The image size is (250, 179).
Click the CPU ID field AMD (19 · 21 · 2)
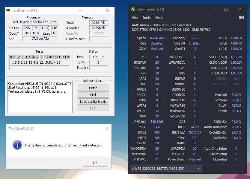pos(37,28)
